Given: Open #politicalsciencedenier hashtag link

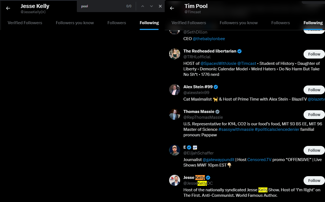Looking at the screenshot, I should pos(277,129).
